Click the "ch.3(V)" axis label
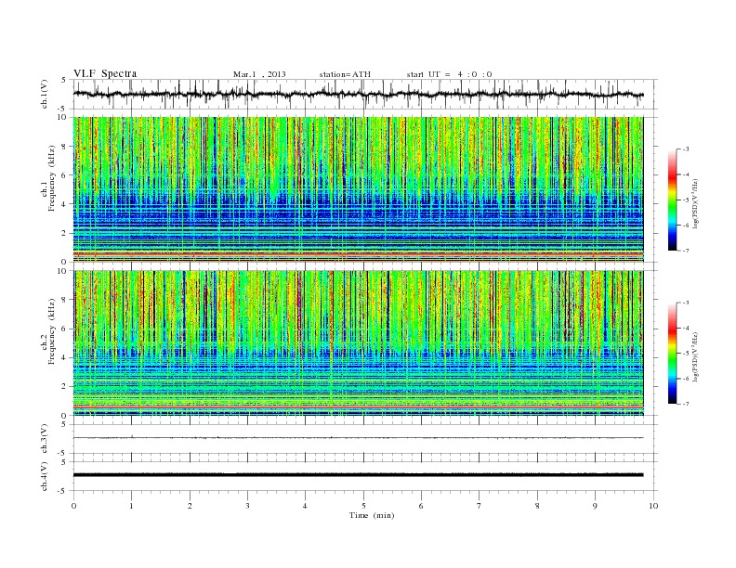 click(45, 439)
